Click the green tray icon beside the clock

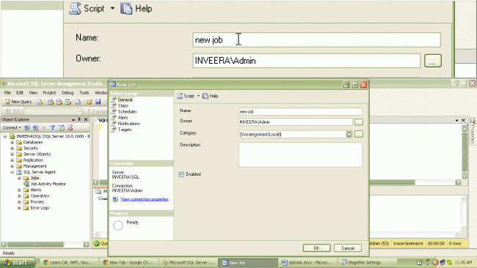[449, 262]
